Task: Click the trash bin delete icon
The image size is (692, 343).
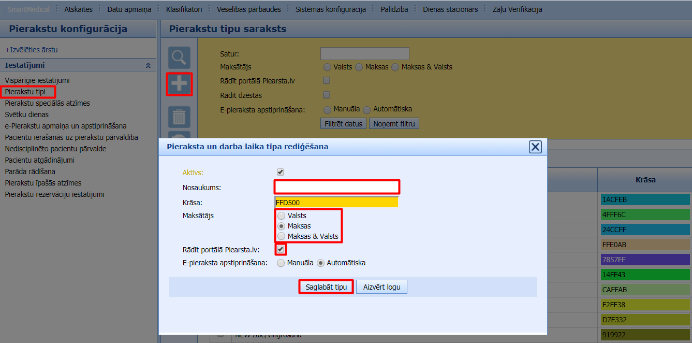Action: click(179, 117)
